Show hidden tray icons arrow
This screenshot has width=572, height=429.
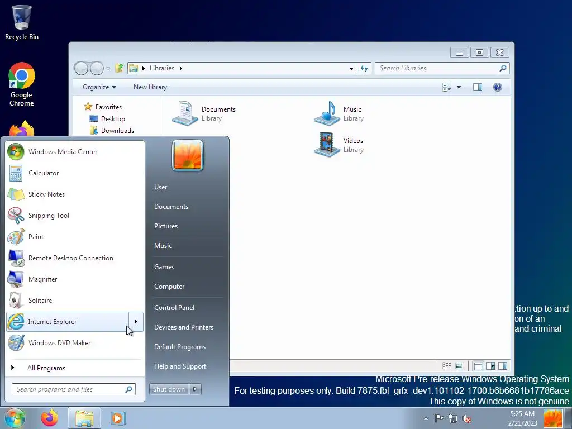426,418
